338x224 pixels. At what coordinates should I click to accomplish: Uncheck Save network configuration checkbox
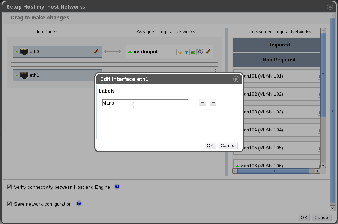pos(10,204)
